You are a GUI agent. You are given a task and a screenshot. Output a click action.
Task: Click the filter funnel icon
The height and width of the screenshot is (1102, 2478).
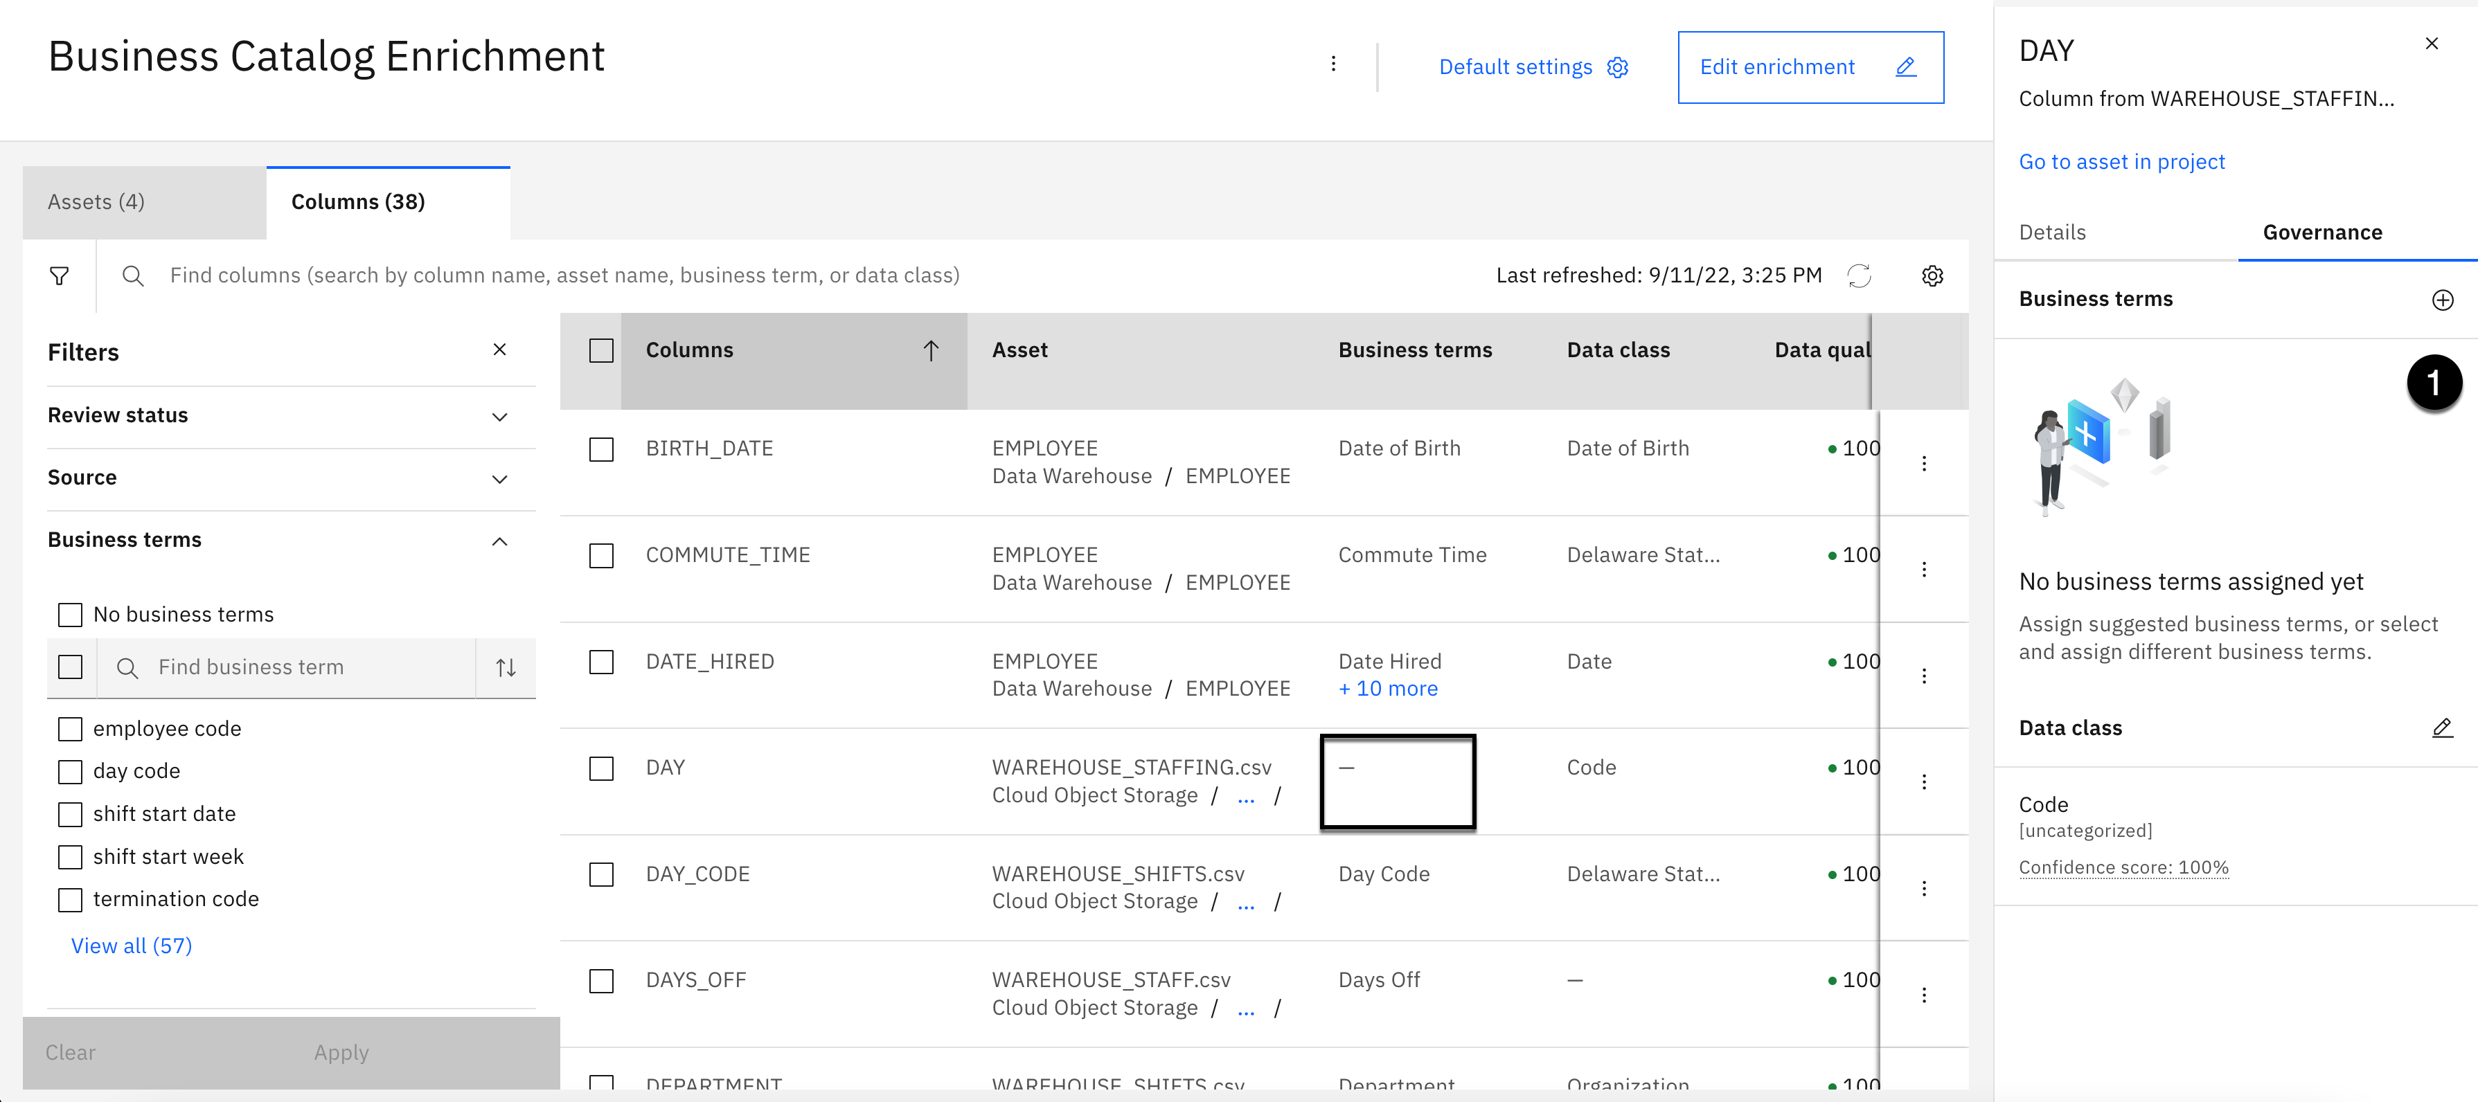coord(59,276)
